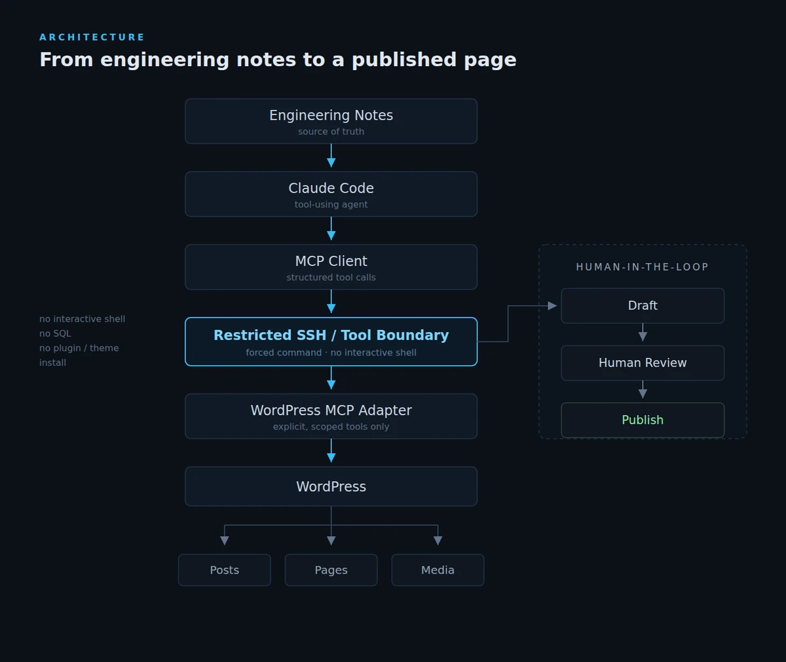Click the 'source of truth' subtitle
786x662 pixels.
(331, 132)
